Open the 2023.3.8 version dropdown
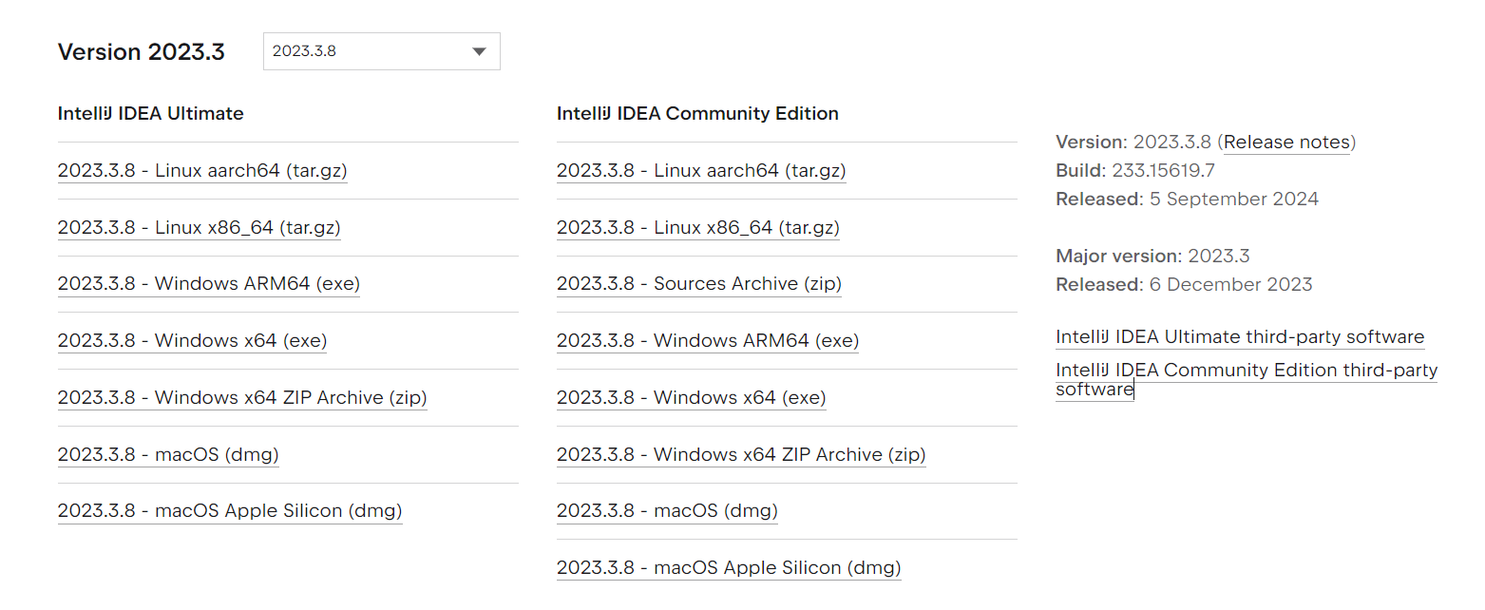The height and width of the screenshot is (610, 1485). pyautogui.click(x=380, y=51)
